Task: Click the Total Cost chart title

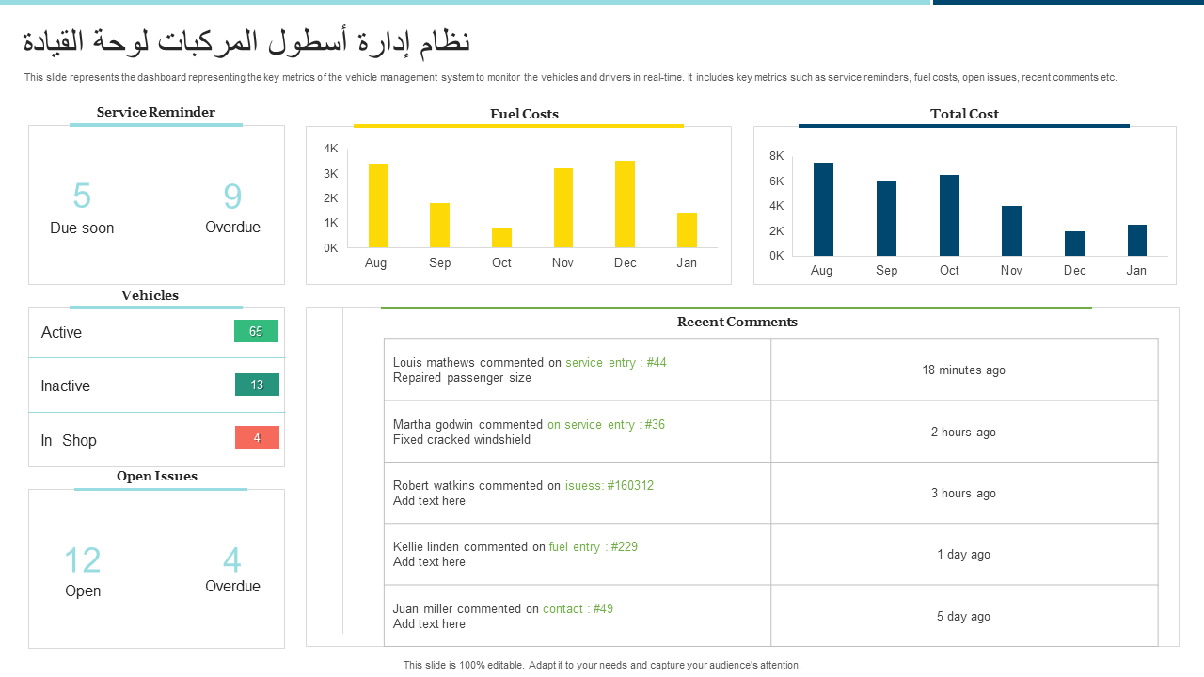Action: click(x=964, y=114)
